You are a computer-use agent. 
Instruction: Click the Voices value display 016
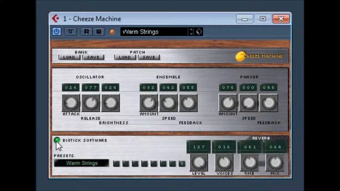click(x=224, y=147)
